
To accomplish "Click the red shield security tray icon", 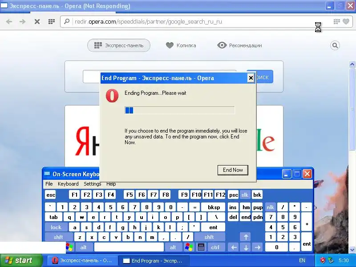I will click(323, 260).
